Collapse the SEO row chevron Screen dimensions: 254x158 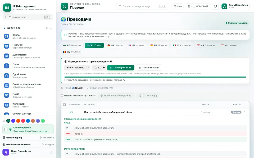pos(245,112)
